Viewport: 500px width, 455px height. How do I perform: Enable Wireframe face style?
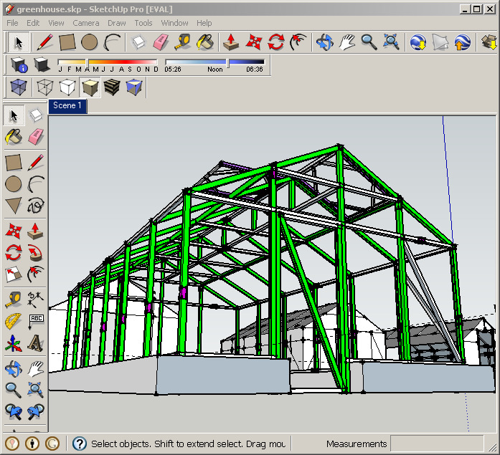click(45, 88)
